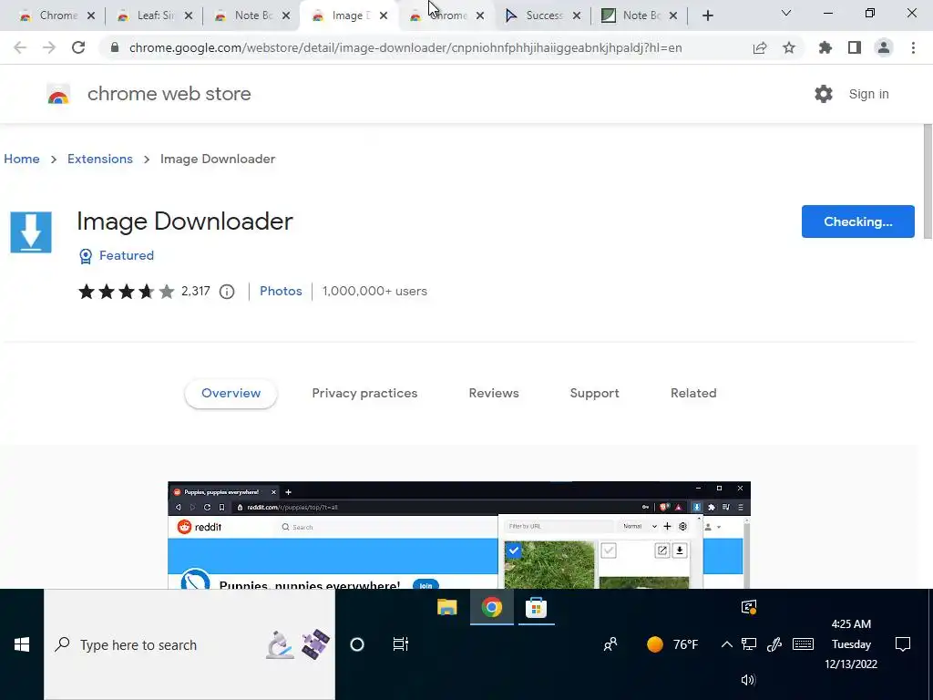Screen dimensions: 933x700
Task: Click the taskbar search box
Action: point(190,644)
